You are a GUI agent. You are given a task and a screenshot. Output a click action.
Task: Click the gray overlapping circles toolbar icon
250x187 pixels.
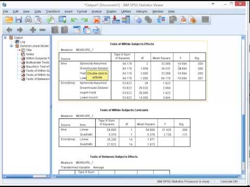[x=148, y=20]
